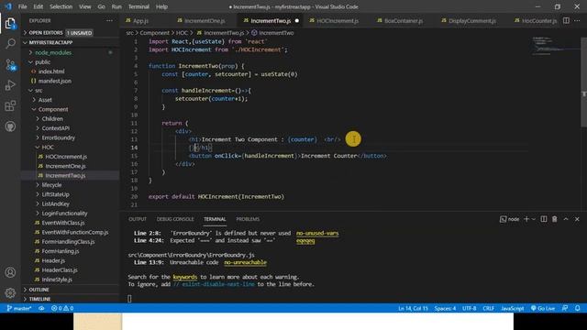This screenshot has height=330, width=587.
Task: Open Explorer more actions ellipsis
Action: (x=109, y=20)
